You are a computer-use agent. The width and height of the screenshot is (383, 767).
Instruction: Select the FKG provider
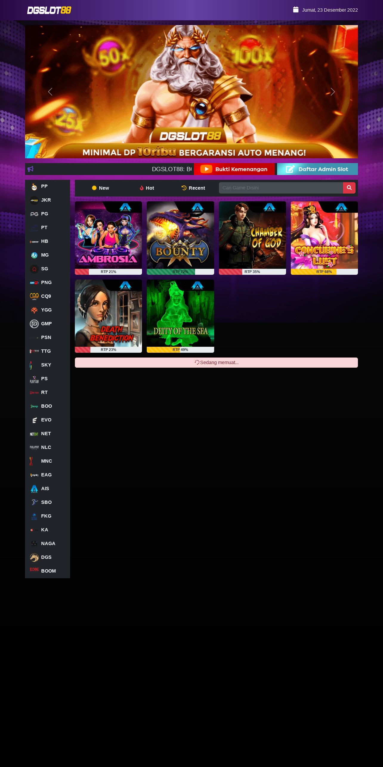pos(47,516)
